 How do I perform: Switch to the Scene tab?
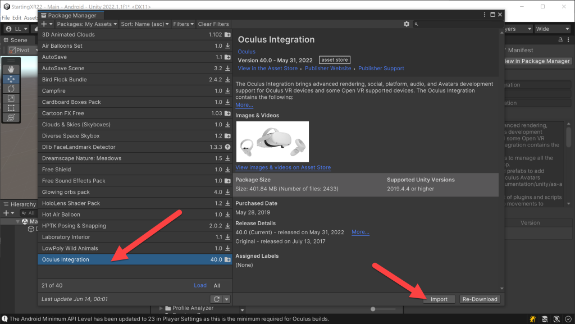tap(16, 40)
